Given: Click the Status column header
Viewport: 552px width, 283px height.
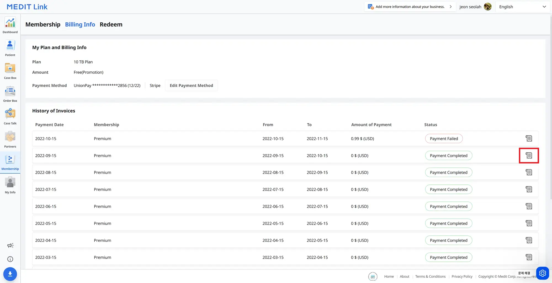Looking at the screenshot, I should [431, 125].
